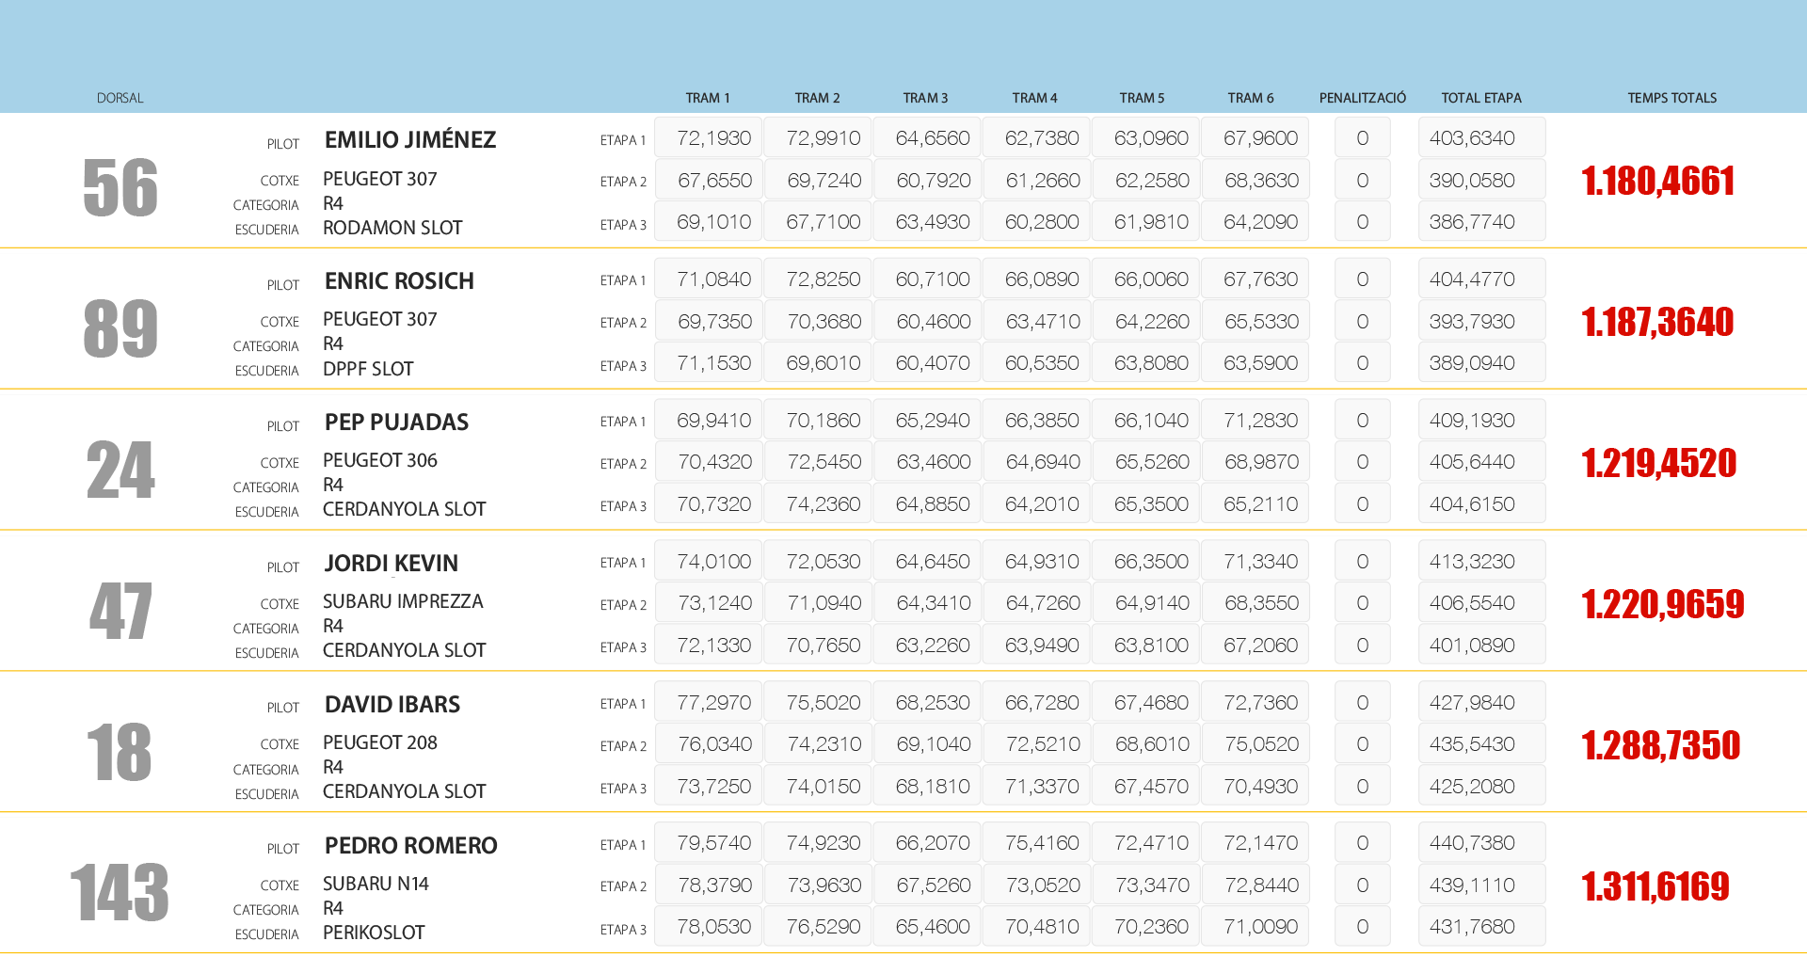The image size is (1807, 957).
Task: Click the PENALITZACIÓ column header
Action: tap(1362, 98)
